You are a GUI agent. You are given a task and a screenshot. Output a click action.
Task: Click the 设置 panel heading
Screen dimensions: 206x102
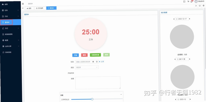click(x=62, y=95)
